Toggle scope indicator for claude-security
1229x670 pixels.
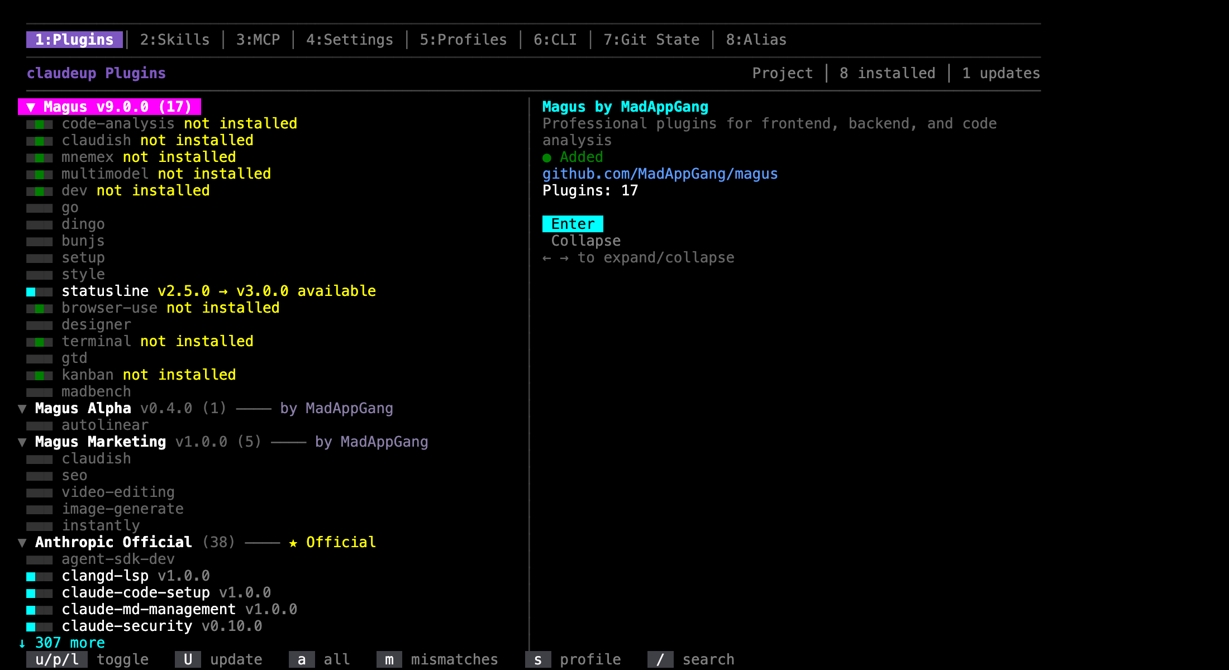tap(40, 626)
